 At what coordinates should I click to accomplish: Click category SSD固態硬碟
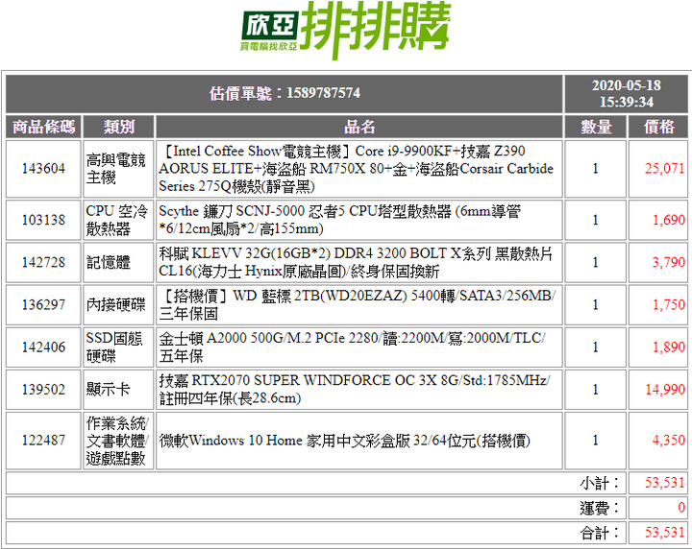(x=114, y=346)
